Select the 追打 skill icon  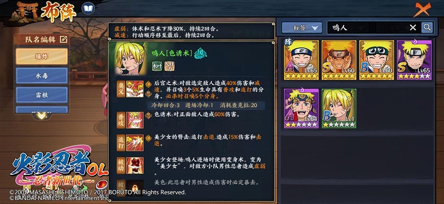pyautogui.click(x=135, y=143)
